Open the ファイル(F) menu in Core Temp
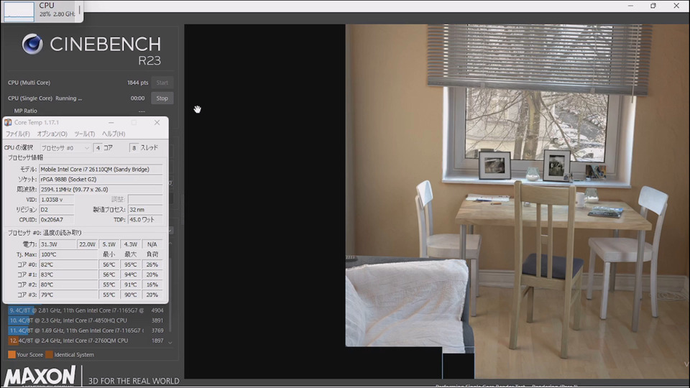 coord(17,134)
